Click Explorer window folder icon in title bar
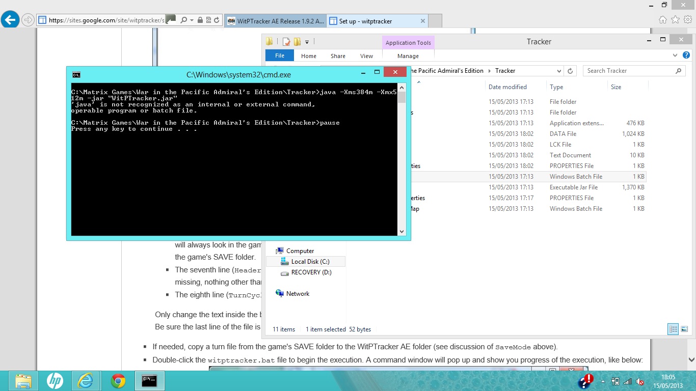Image resolution: width=696 pixels, height=391 pixels. [x=270, y=42]
